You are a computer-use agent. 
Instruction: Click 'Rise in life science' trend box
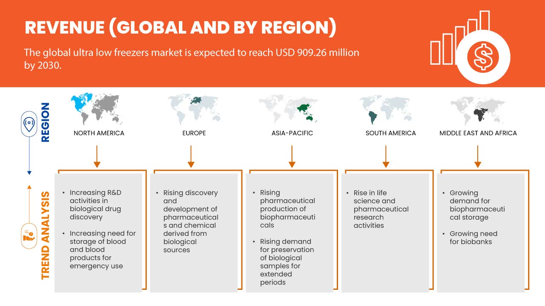tap(381, 209)
